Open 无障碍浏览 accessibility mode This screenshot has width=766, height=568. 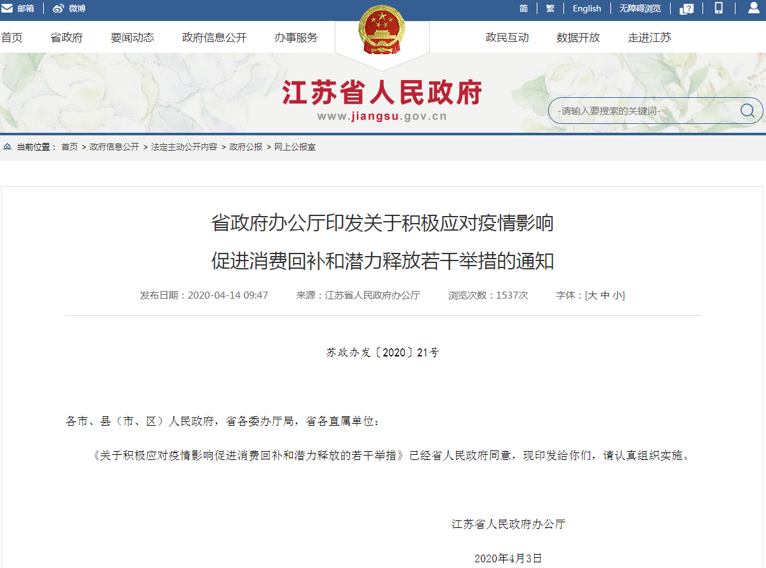tap(640, 8)
